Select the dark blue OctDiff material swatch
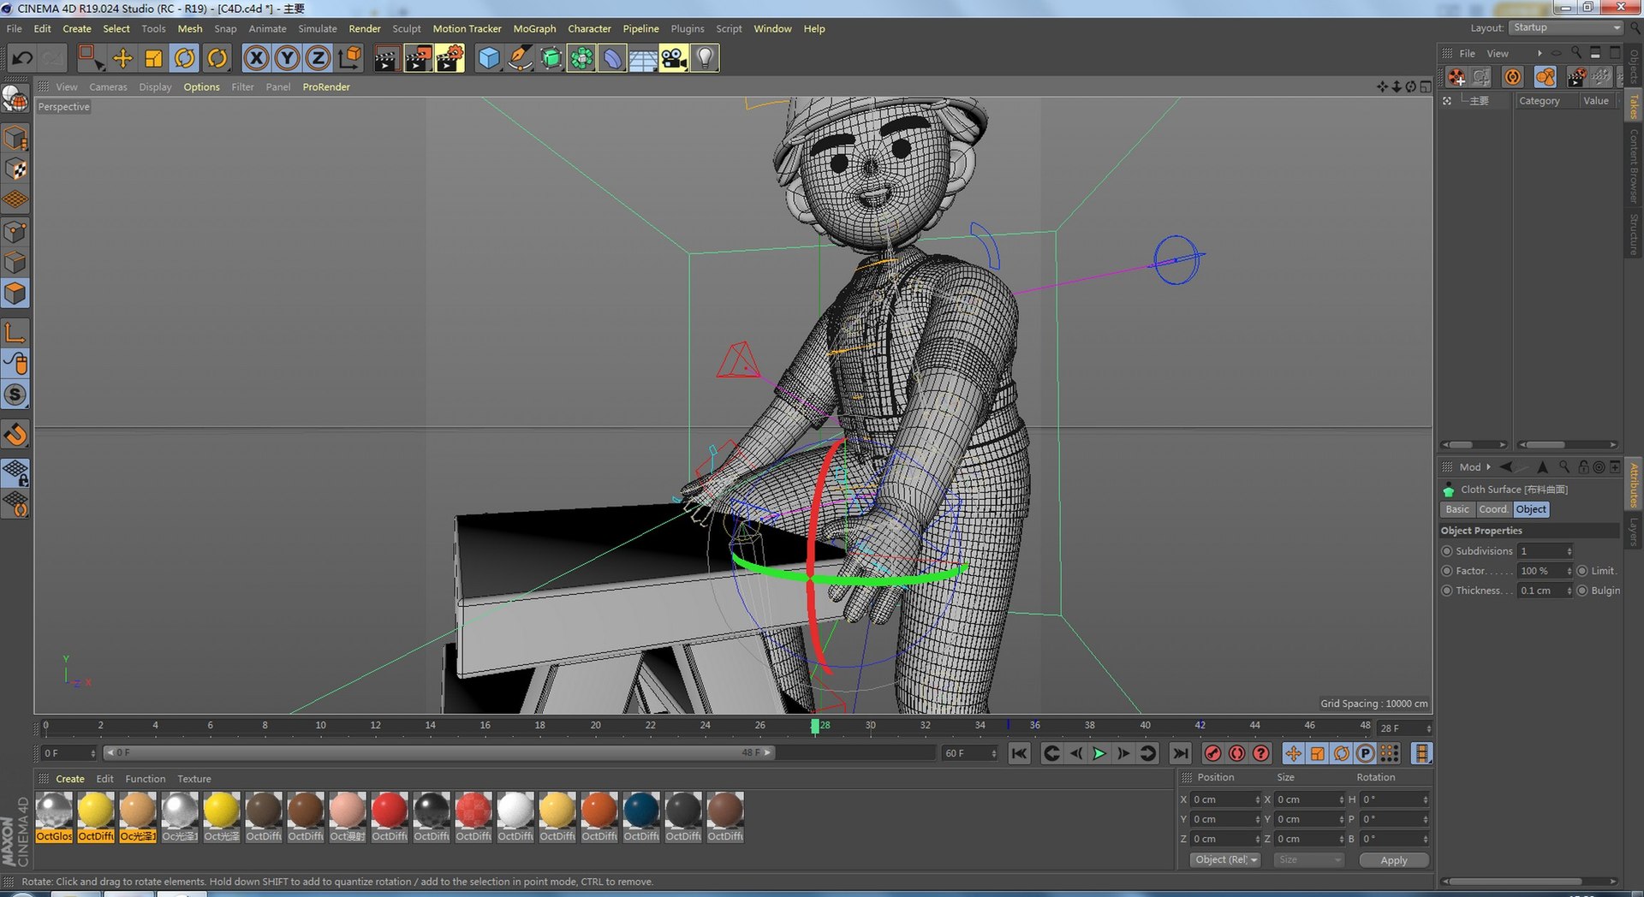The image size is (1644, 897). pyautogui.click(x=640, y=817)
